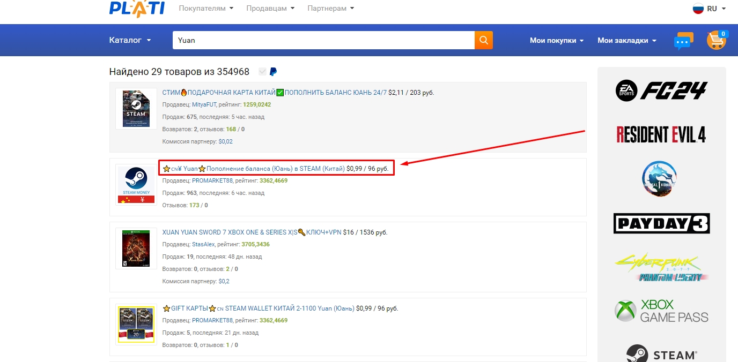
Task: Open the RU language dropdown
Action: tap(716, 9)
